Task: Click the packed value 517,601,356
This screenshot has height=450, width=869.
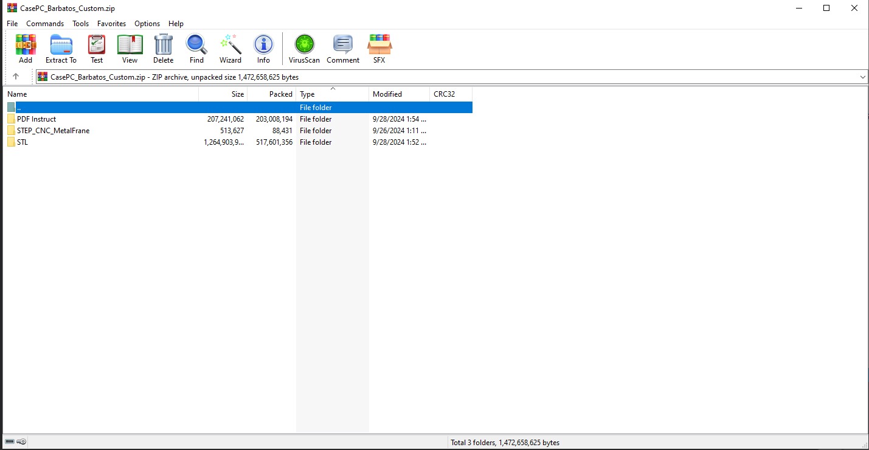Action: pos(274,142)
